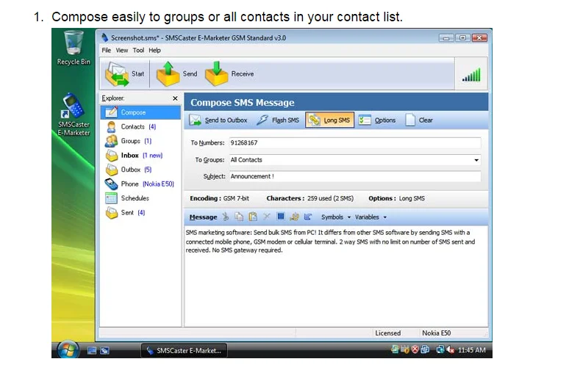Open the Recycle Bin desktop icon

(x=73, y=44)
